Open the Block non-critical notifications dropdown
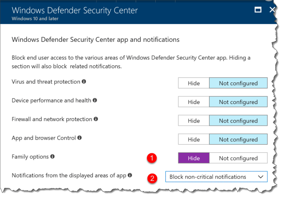The height and width of the screenshot is (198, 283). (x=216, y=177)
